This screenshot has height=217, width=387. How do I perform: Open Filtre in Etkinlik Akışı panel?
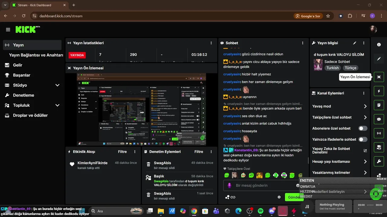[x=122, y=152]
